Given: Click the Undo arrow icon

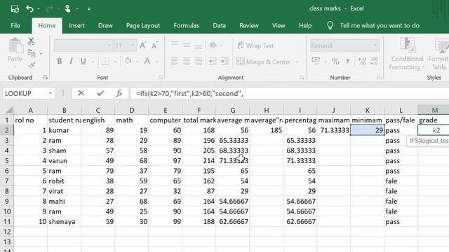Looking at the screenshot, I should (x=29, y=9).
